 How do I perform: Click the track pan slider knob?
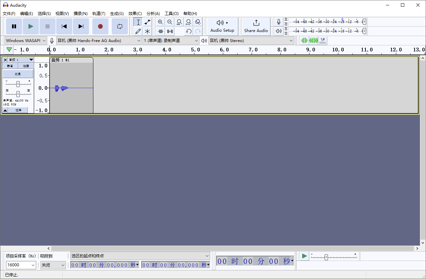[18, 94]
